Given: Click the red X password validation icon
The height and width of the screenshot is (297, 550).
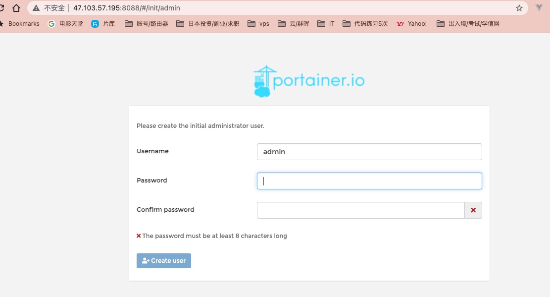Looking at the screenshot, I should click(x=473, y=210).
